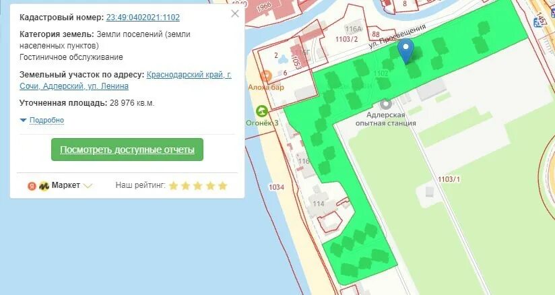This screenshot has height=295, width=555.
Task: Close the cadastral info popup
Action: click(234, 13)
